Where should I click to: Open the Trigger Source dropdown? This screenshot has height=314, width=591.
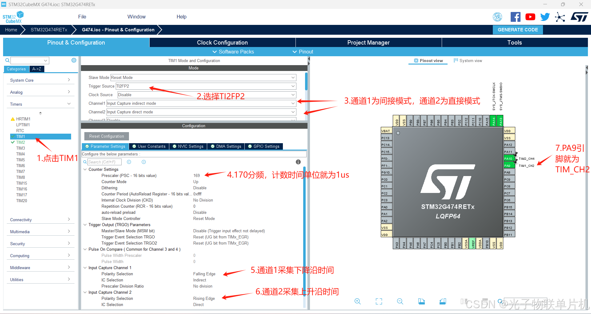(x=206, y=86)
